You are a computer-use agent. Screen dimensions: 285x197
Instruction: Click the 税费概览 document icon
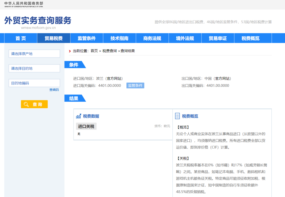tap(177, 116)
